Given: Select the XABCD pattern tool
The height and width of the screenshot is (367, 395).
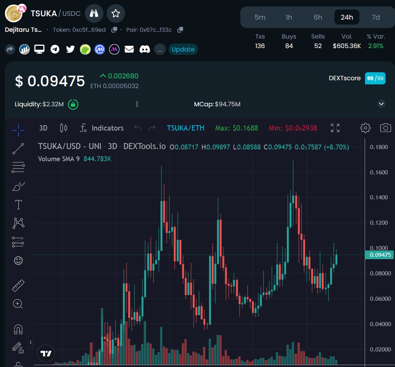Looking at the screenshot, I should [x=18, y=223].
